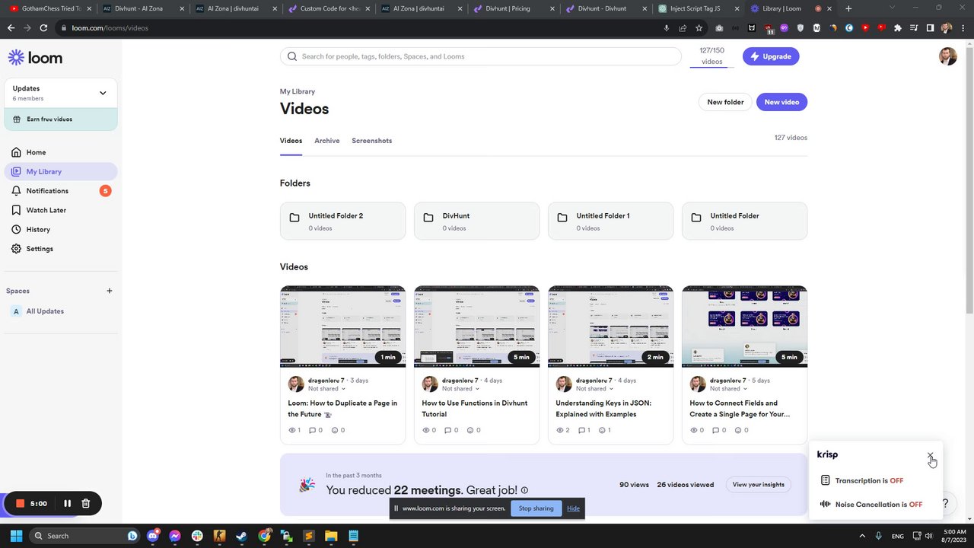Add a new Space with the plus icon
Viewport: 974px width, 548px height.
(x=110, y=291)
